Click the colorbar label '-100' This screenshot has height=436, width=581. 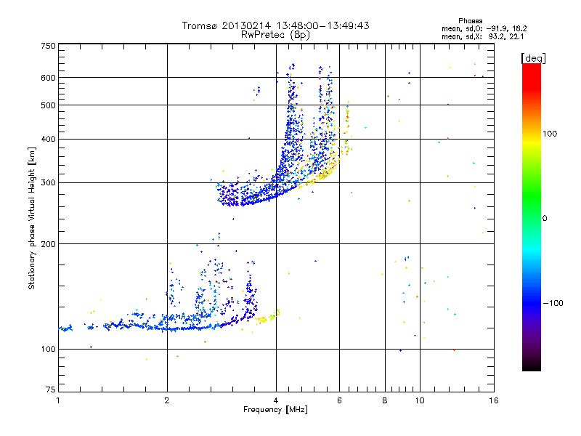pos(553,303)
